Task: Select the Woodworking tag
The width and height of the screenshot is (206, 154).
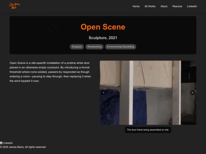Action: pyautogui.click(x=94, y=47)
